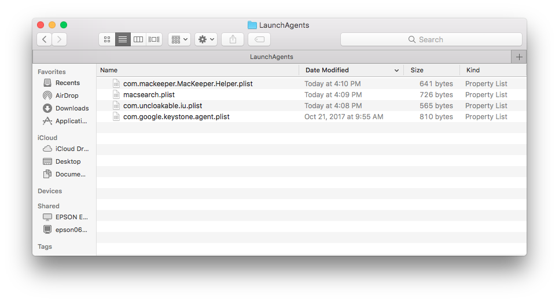559x302 pixels.
Task: Minimize the window with yellow button
Action: (52, 25)
